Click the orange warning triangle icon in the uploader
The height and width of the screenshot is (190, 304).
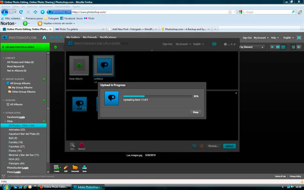tap(202, 146)
